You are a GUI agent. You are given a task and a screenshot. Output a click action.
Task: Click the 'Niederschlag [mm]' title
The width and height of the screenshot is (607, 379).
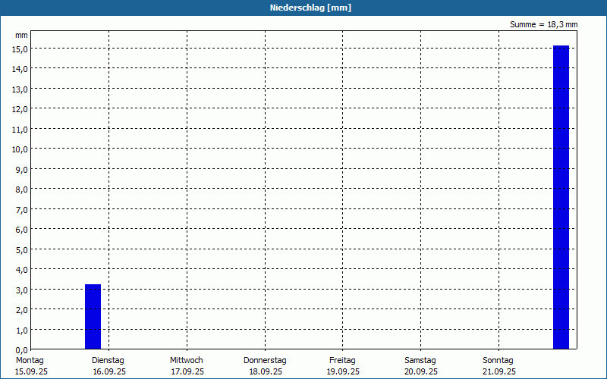[310, 8]
